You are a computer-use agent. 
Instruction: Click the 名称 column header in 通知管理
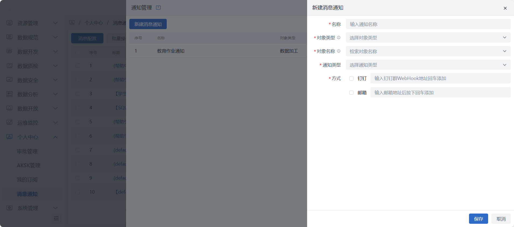point(161,38)
